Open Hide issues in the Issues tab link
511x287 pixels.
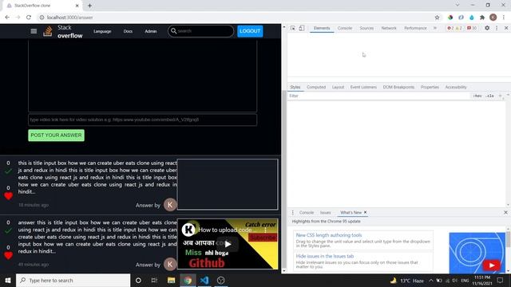point(325,256)
